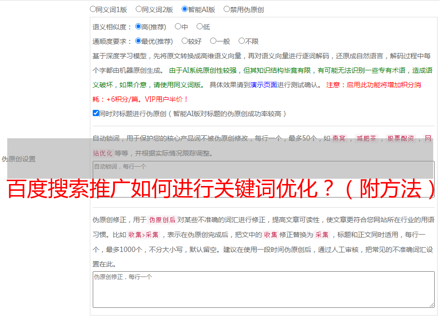Select the 同义词2版 radio option

(139, 9)
